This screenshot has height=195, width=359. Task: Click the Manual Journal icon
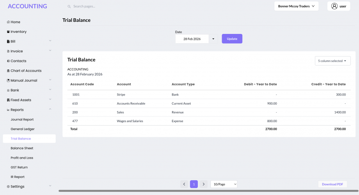pos(8,81)
